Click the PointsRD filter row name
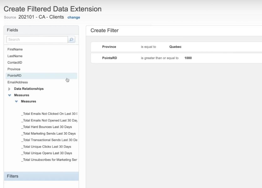The height and width of the screenshot is (188, 262). pyautogui.click(x=110, y=58)
